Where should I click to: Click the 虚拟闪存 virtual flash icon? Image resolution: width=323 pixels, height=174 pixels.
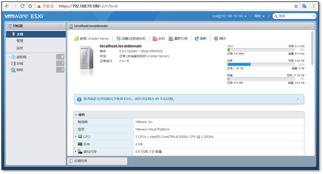[80, 152]
